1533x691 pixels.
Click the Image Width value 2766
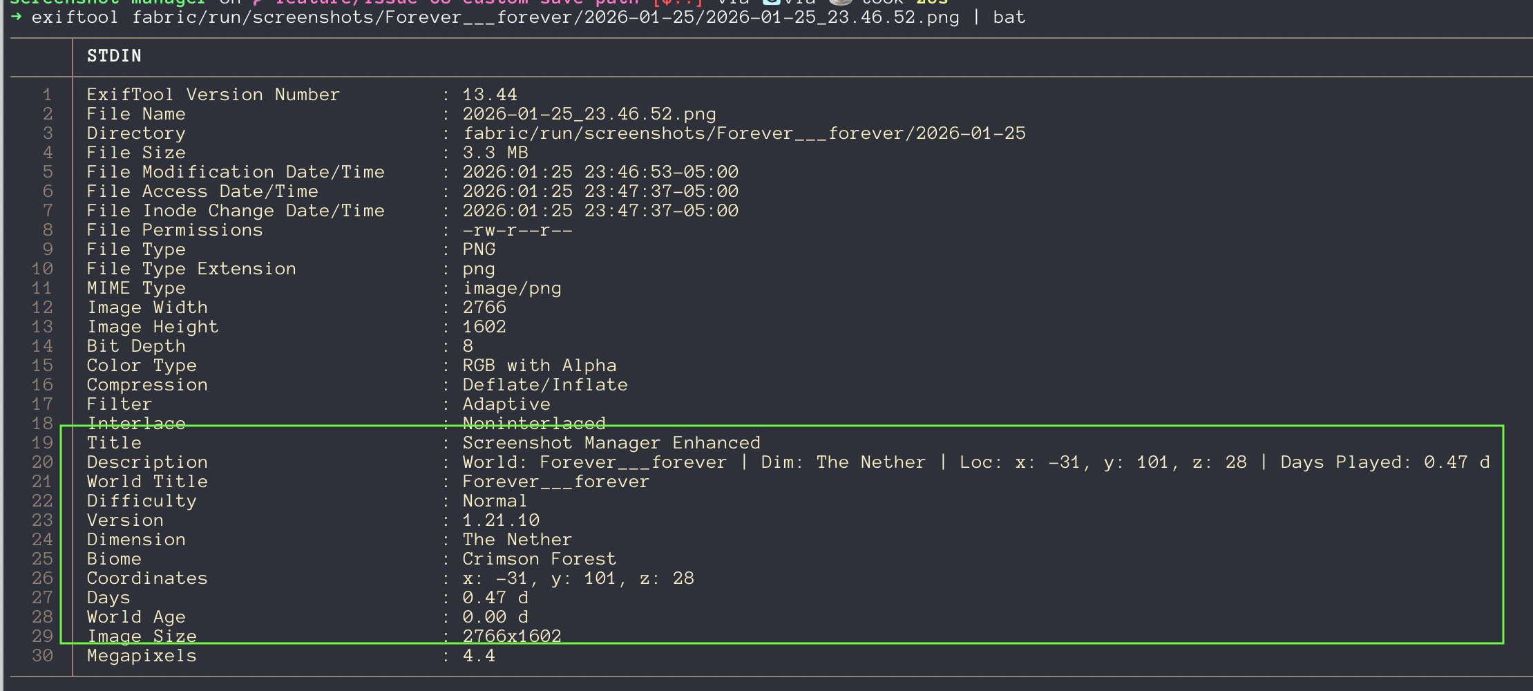pyautogui.click(x=484, y=307)
